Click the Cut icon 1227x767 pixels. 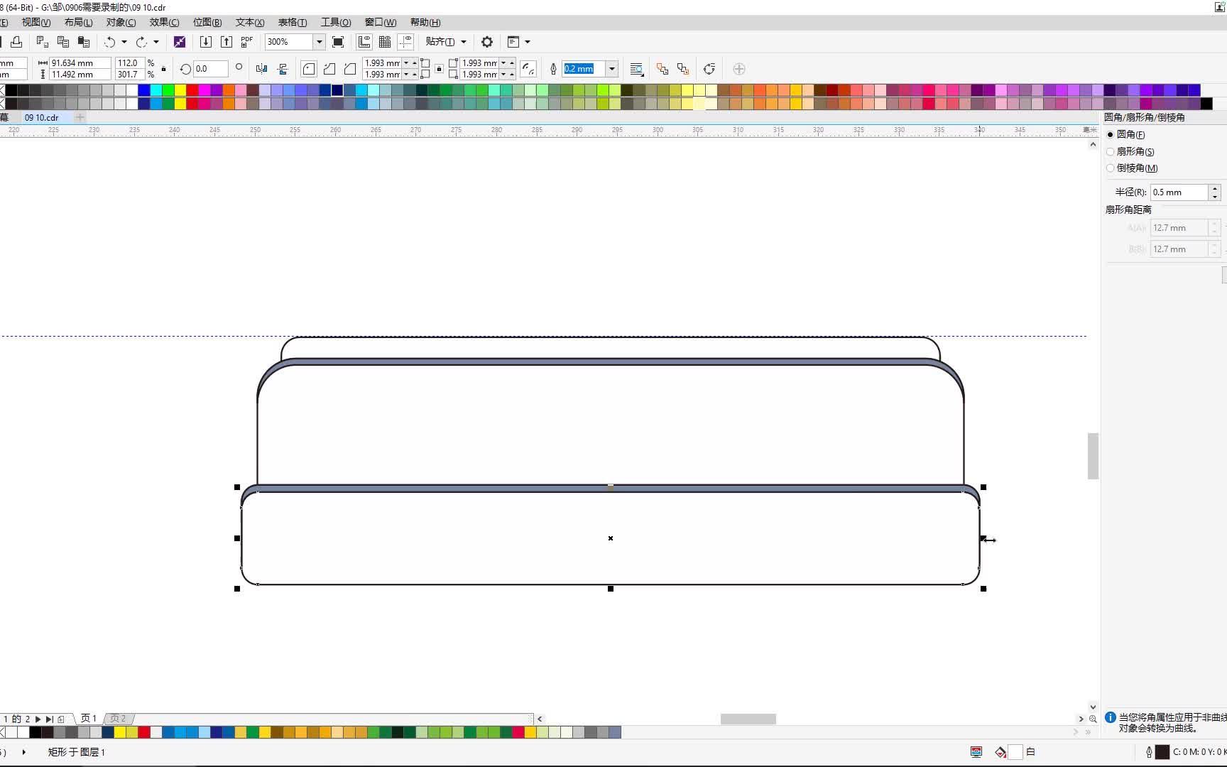point(43,42)
